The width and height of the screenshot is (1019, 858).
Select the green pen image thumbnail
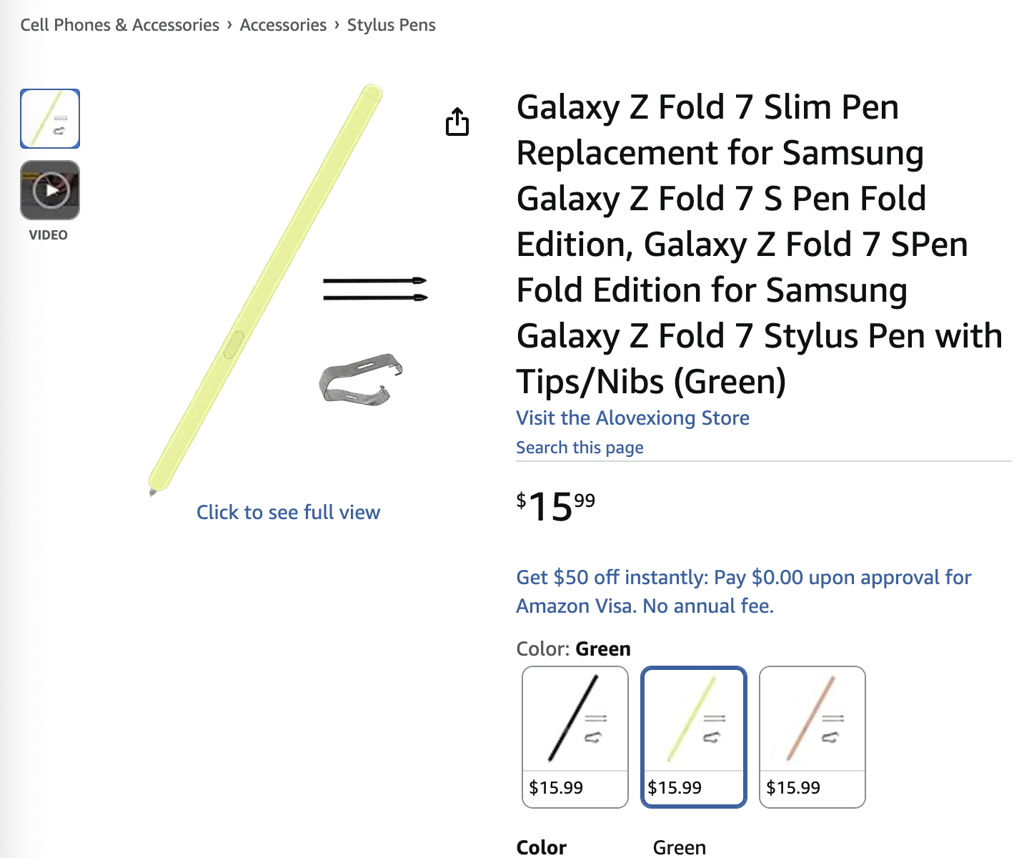(50, 119)
